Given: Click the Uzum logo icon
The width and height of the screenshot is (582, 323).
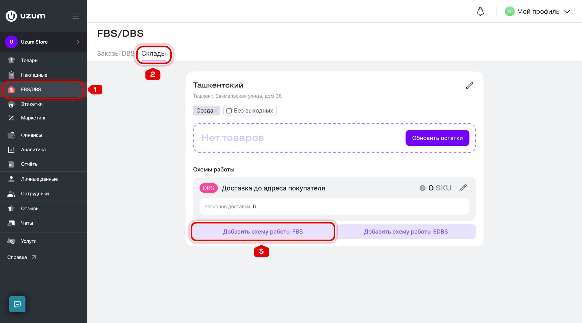Looking at the screenshot, I should (11, 16).
